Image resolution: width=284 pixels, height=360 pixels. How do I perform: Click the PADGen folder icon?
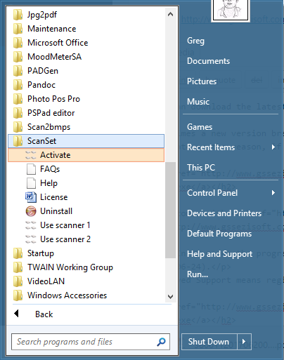tap(18, 71)
